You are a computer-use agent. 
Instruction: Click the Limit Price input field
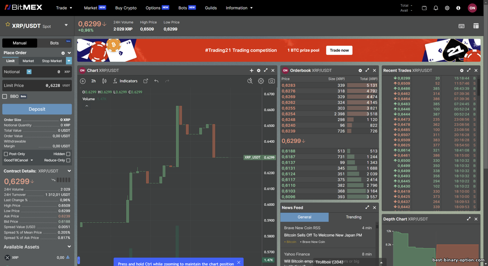[37, 86]
